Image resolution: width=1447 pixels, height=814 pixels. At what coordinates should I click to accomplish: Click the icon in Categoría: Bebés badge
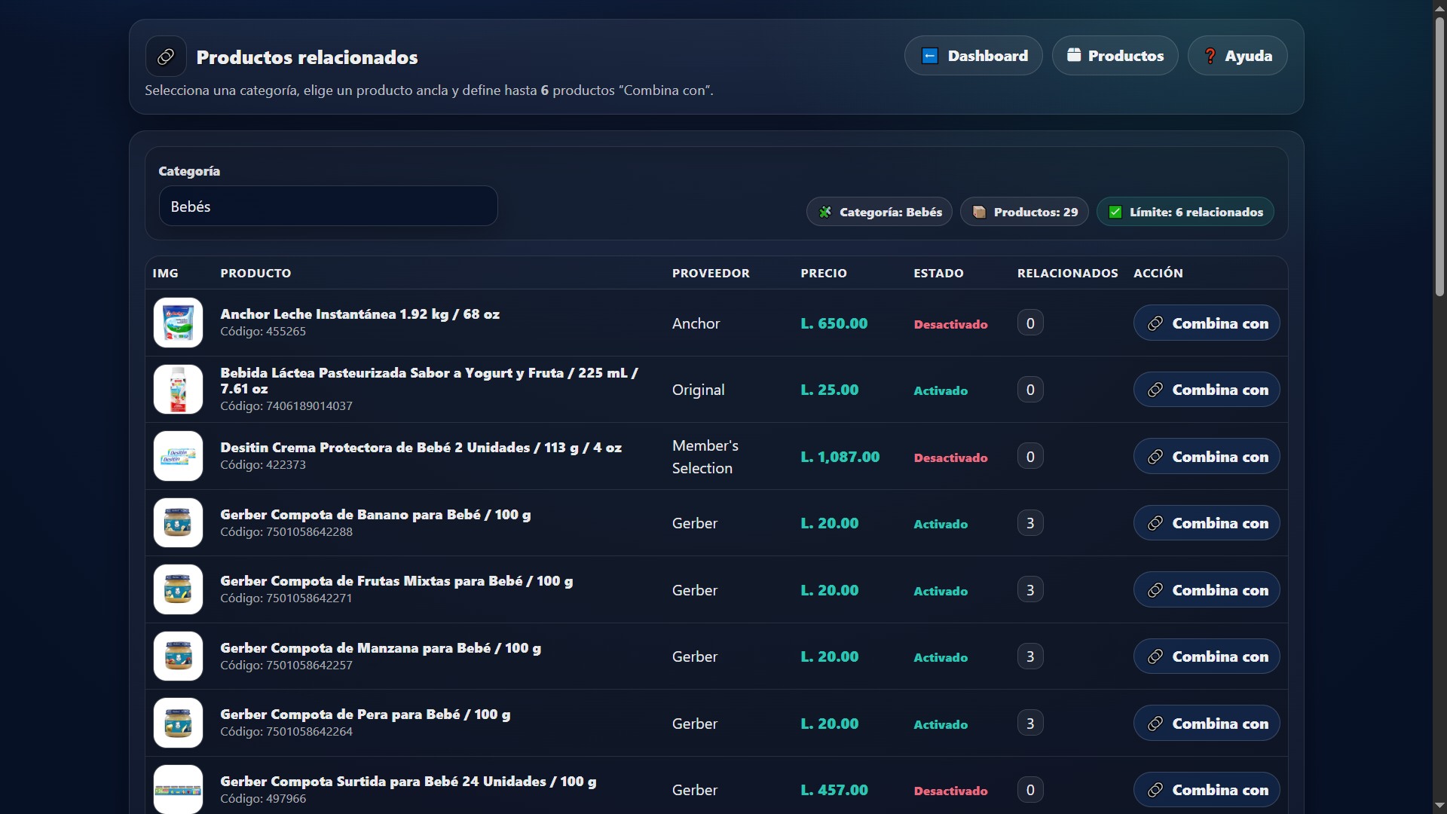tap(825, 213)
